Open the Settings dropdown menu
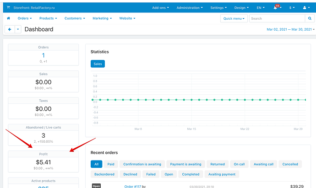 218,8
